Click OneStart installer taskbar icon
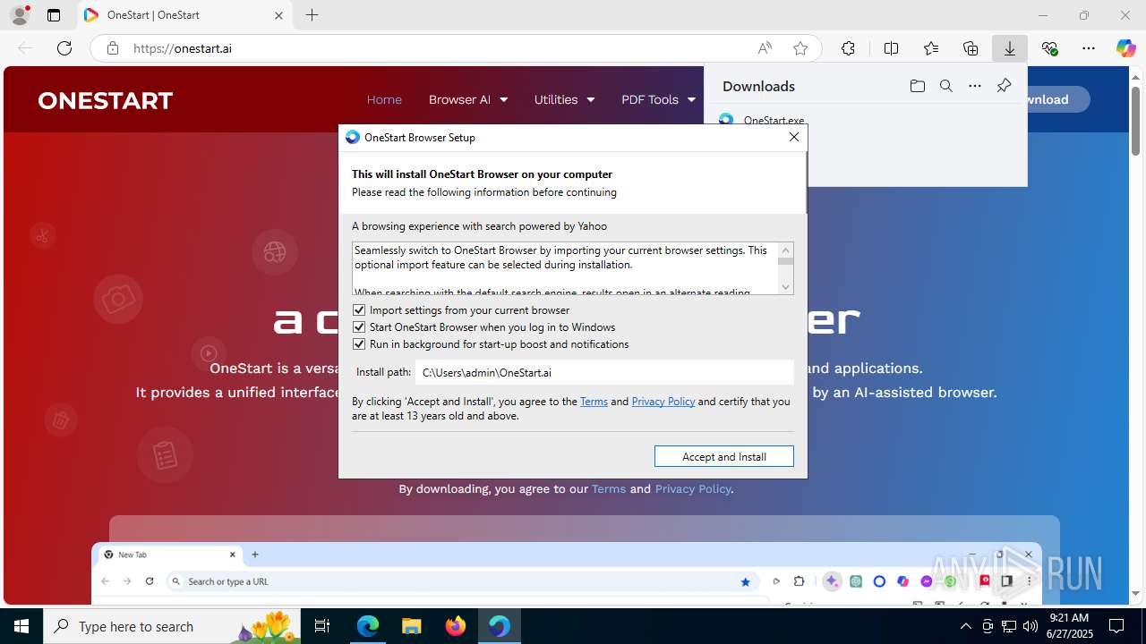1146x644 pixels. [x=499, y=626]
